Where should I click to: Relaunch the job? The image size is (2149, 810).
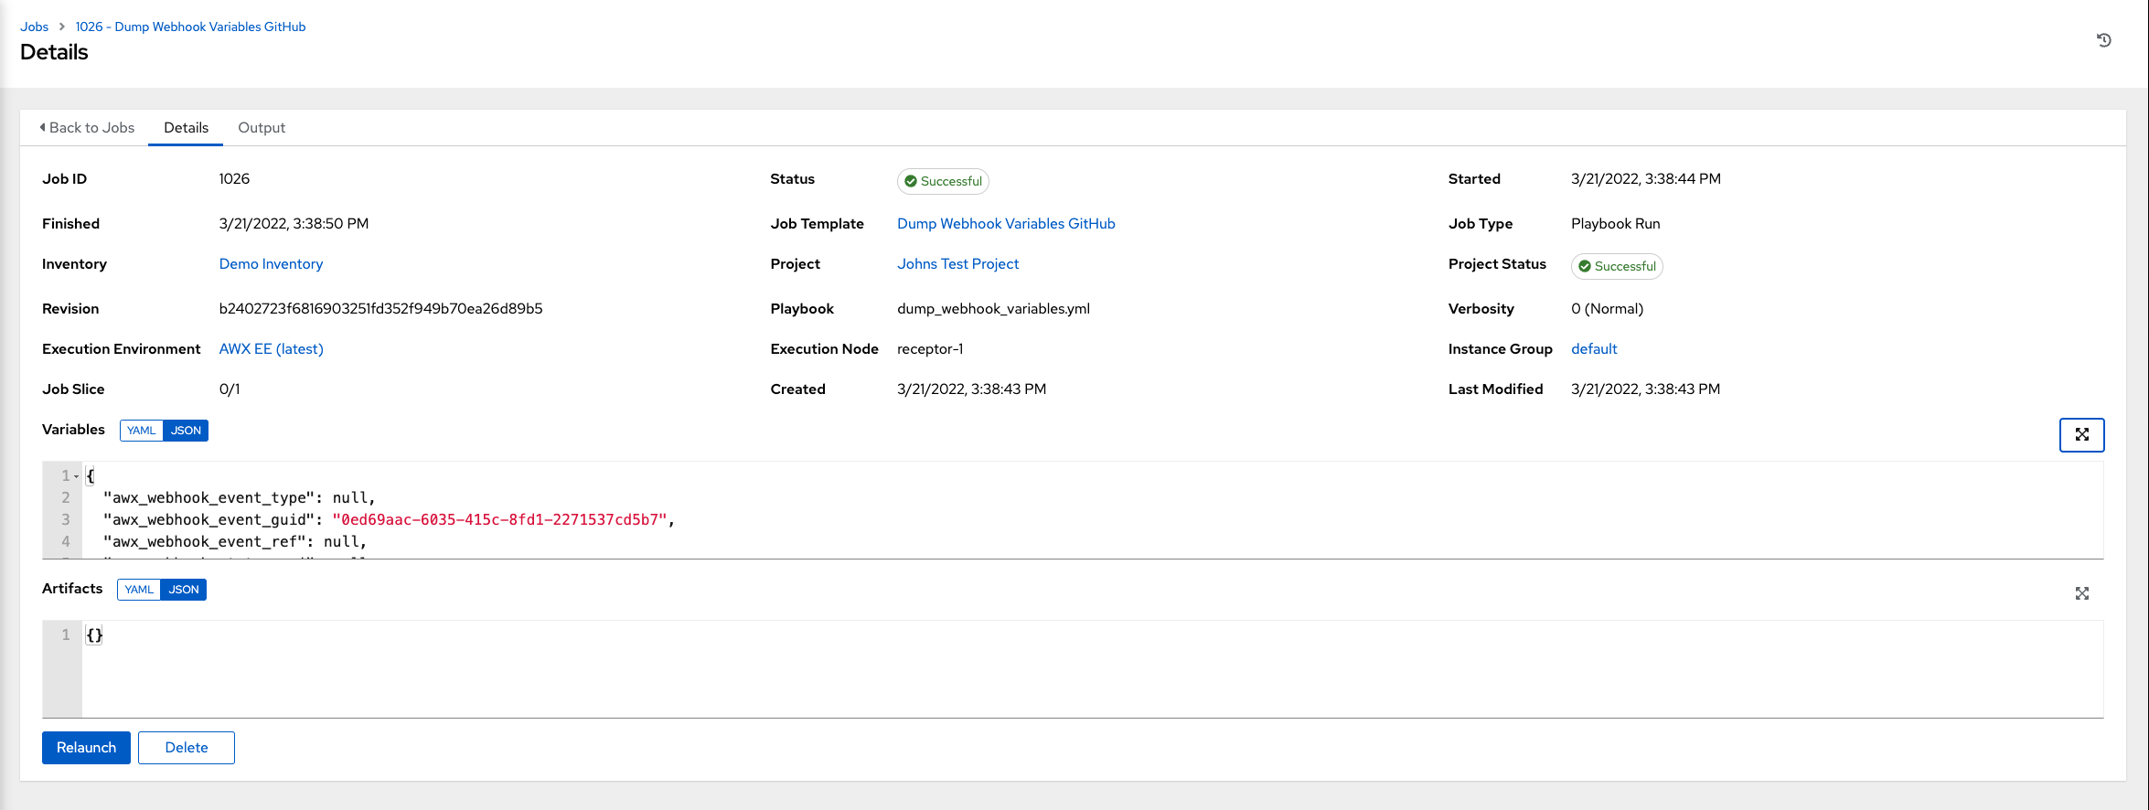point(86,748)
